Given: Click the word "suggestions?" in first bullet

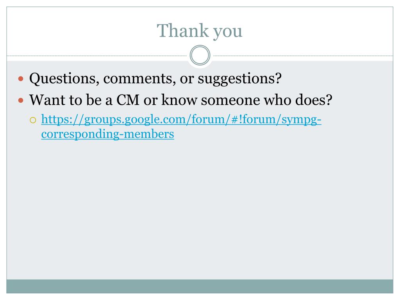Looking at the screenshot, I should tap(239, 79).
